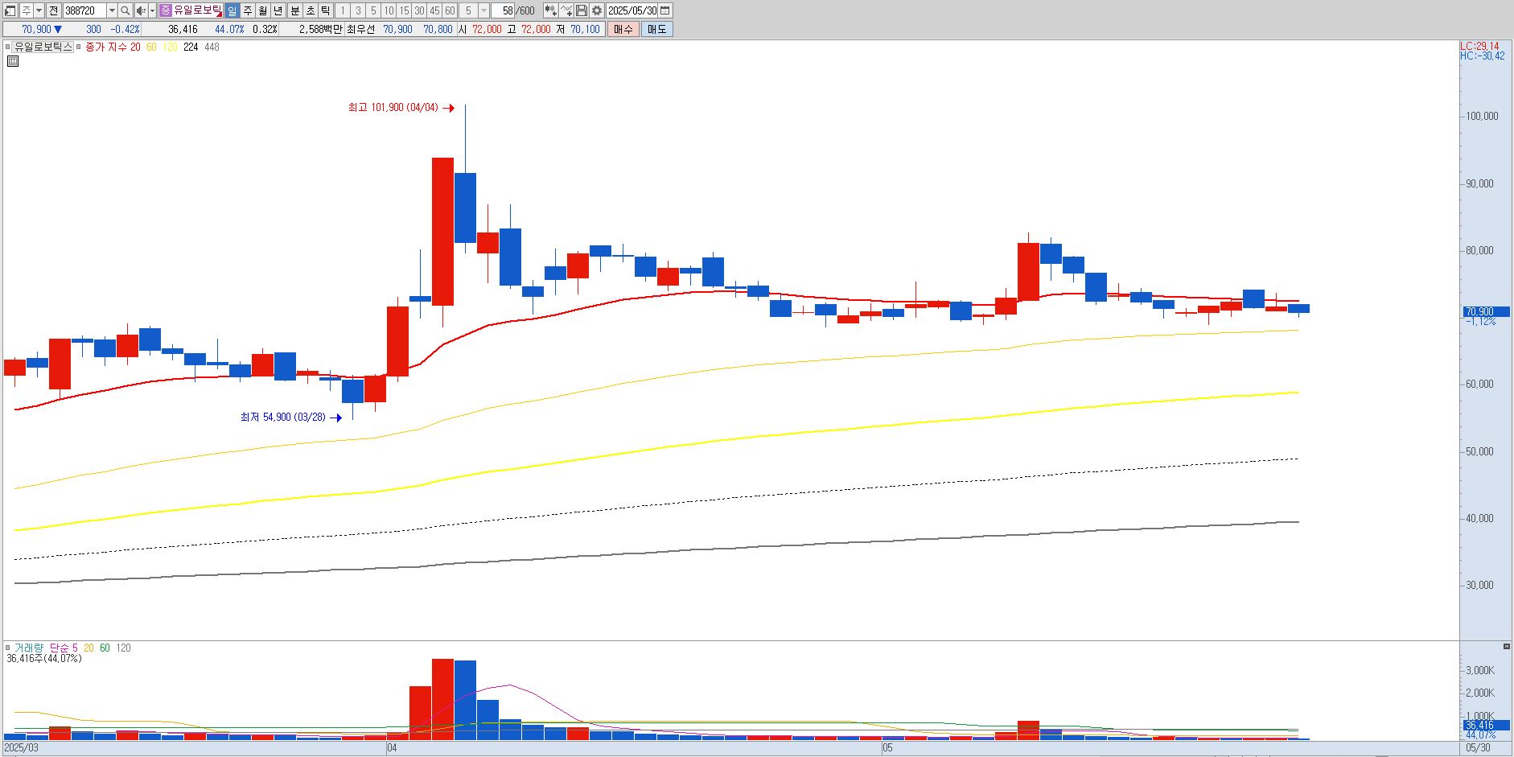Viewport: 1514px width, 757px height.
Task: Click the panel layout icon at top-left corner
Action: 10,10
